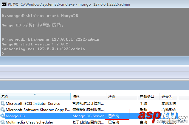
Task: Click gear icon of Mongo DB service
Action: click(x=3, y=116)
